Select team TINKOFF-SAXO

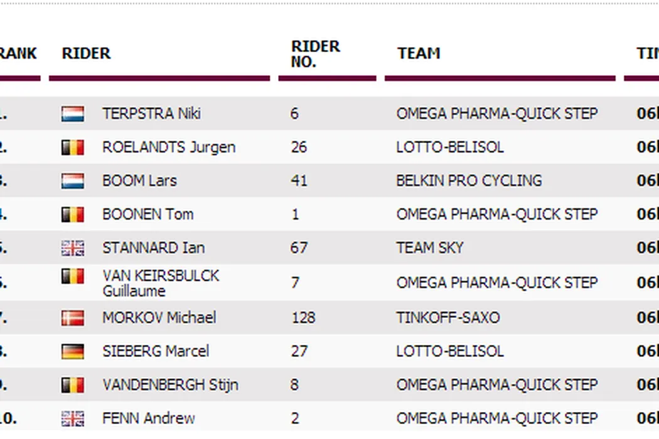pyautogui.click(x=448, y=318)
